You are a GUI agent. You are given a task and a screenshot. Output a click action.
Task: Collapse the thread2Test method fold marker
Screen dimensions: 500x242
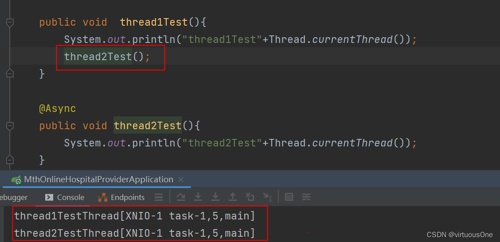click(x=10, y=126)
